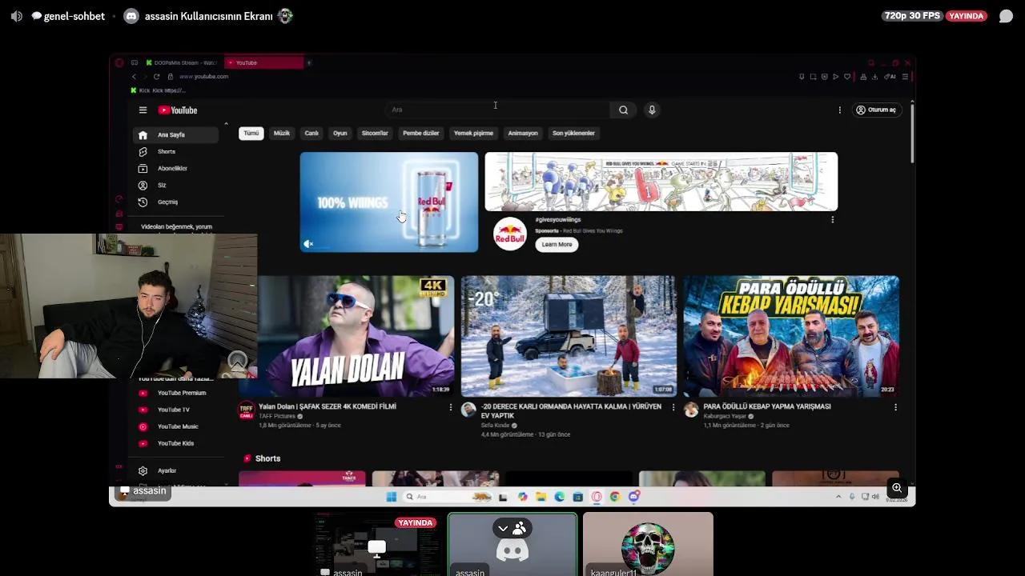The image size is (1025, 576).
Task: Start voice search with the microphone icon
Action: click(x=652, y=110)
